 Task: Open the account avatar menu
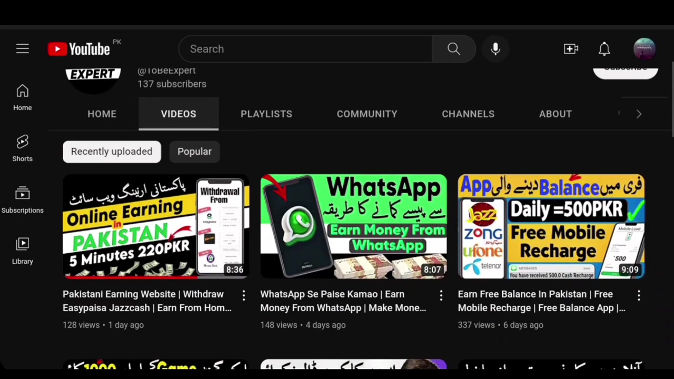tap(645, 49)
